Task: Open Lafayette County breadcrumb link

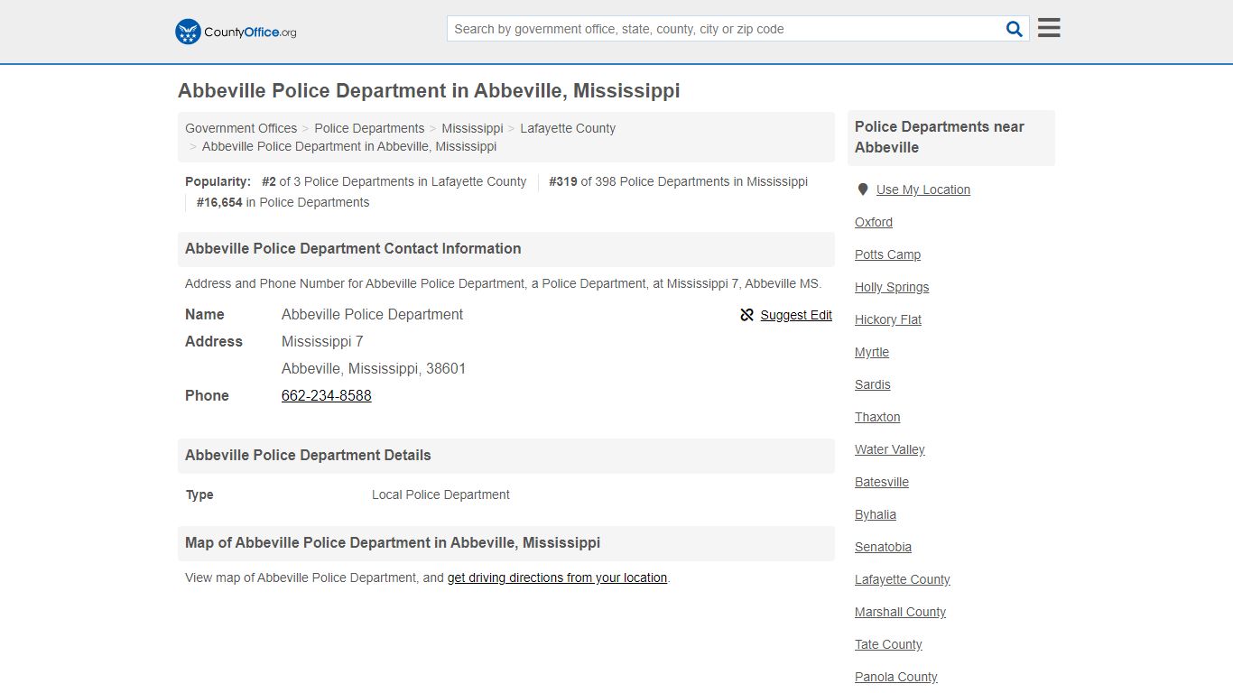Action: pos(568,128)
